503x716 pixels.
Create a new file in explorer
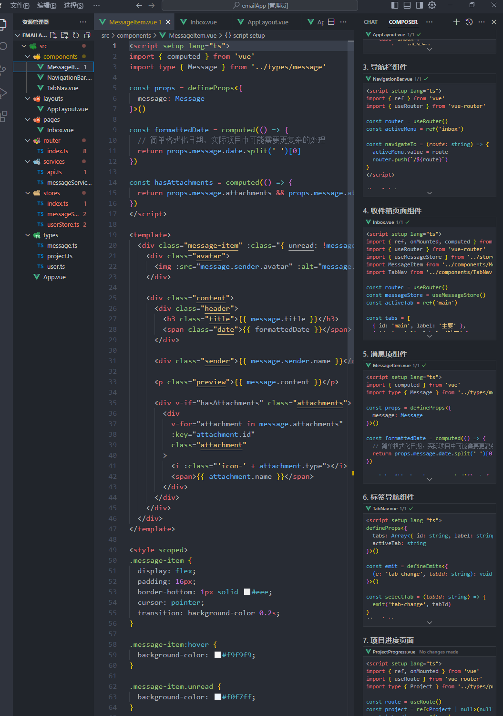click(x=53, y=35)
